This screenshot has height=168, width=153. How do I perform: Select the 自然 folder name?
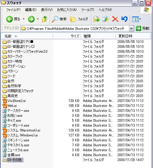pyautogui.click(x=11, y=81)
